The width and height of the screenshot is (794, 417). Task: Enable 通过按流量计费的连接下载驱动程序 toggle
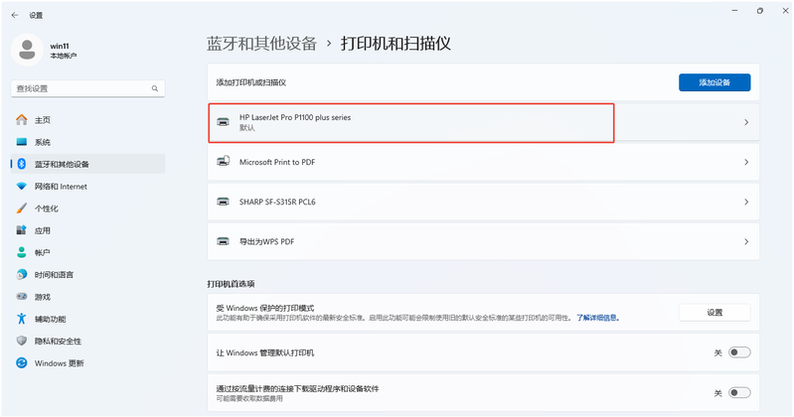point(739,393)
